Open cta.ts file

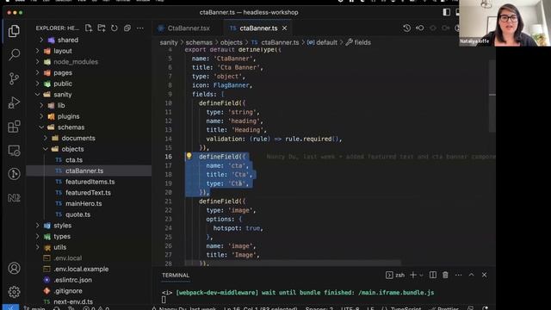74,160
